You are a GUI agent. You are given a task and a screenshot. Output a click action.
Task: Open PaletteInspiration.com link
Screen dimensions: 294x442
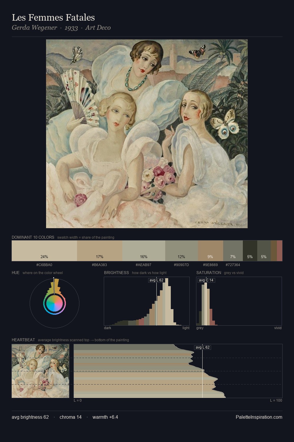[x=259, y=417]
